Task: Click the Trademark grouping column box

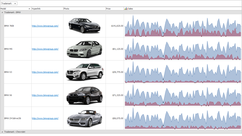Action: point(9,3)
